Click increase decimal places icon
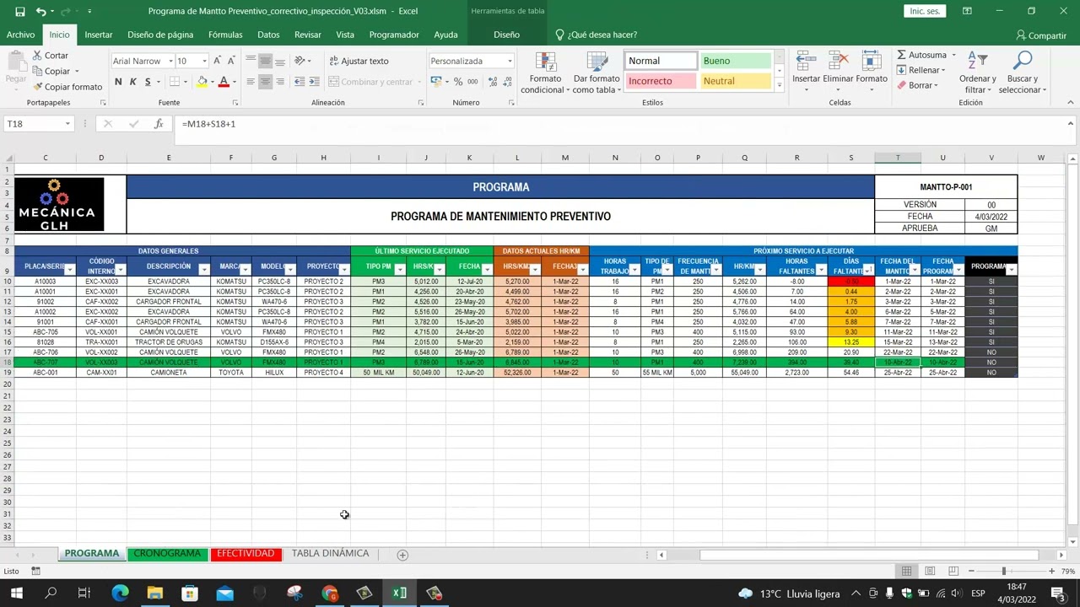This screenshot has width=1080, height=607. [491, 82]
